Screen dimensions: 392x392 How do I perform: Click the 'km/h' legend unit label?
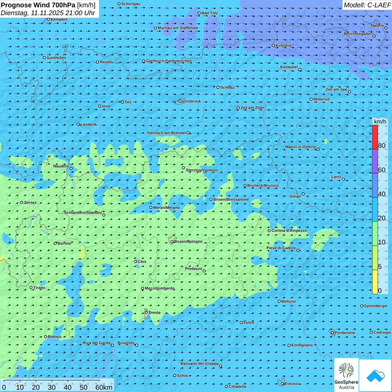[380, 122]
